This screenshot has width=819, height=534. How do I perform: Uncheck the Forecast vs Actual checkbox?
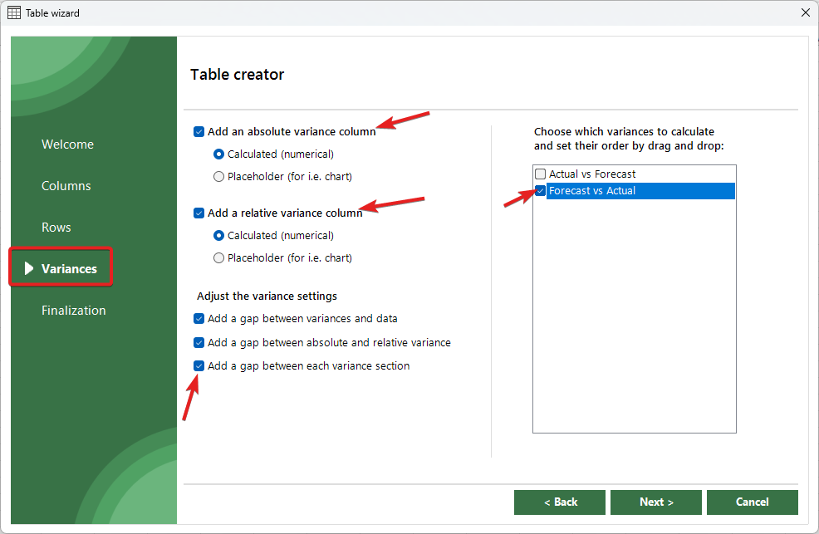pyautogui.click(x=541, y=191)
